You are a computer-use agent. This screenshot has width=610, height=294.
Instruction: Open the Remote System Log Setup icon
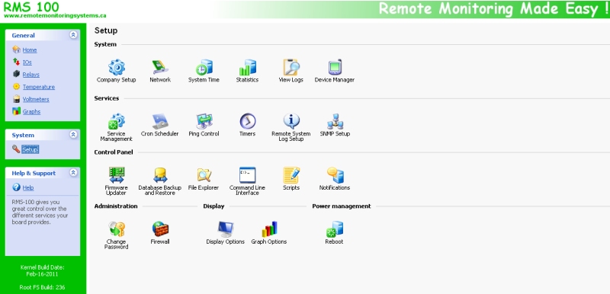click(291, 121)
